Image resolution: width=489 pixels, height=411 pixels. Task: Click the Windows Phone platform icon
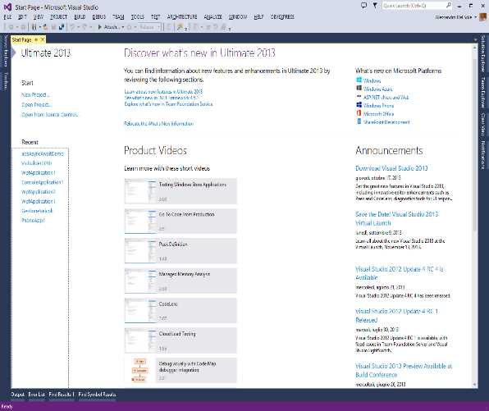[x=359, y=105]
